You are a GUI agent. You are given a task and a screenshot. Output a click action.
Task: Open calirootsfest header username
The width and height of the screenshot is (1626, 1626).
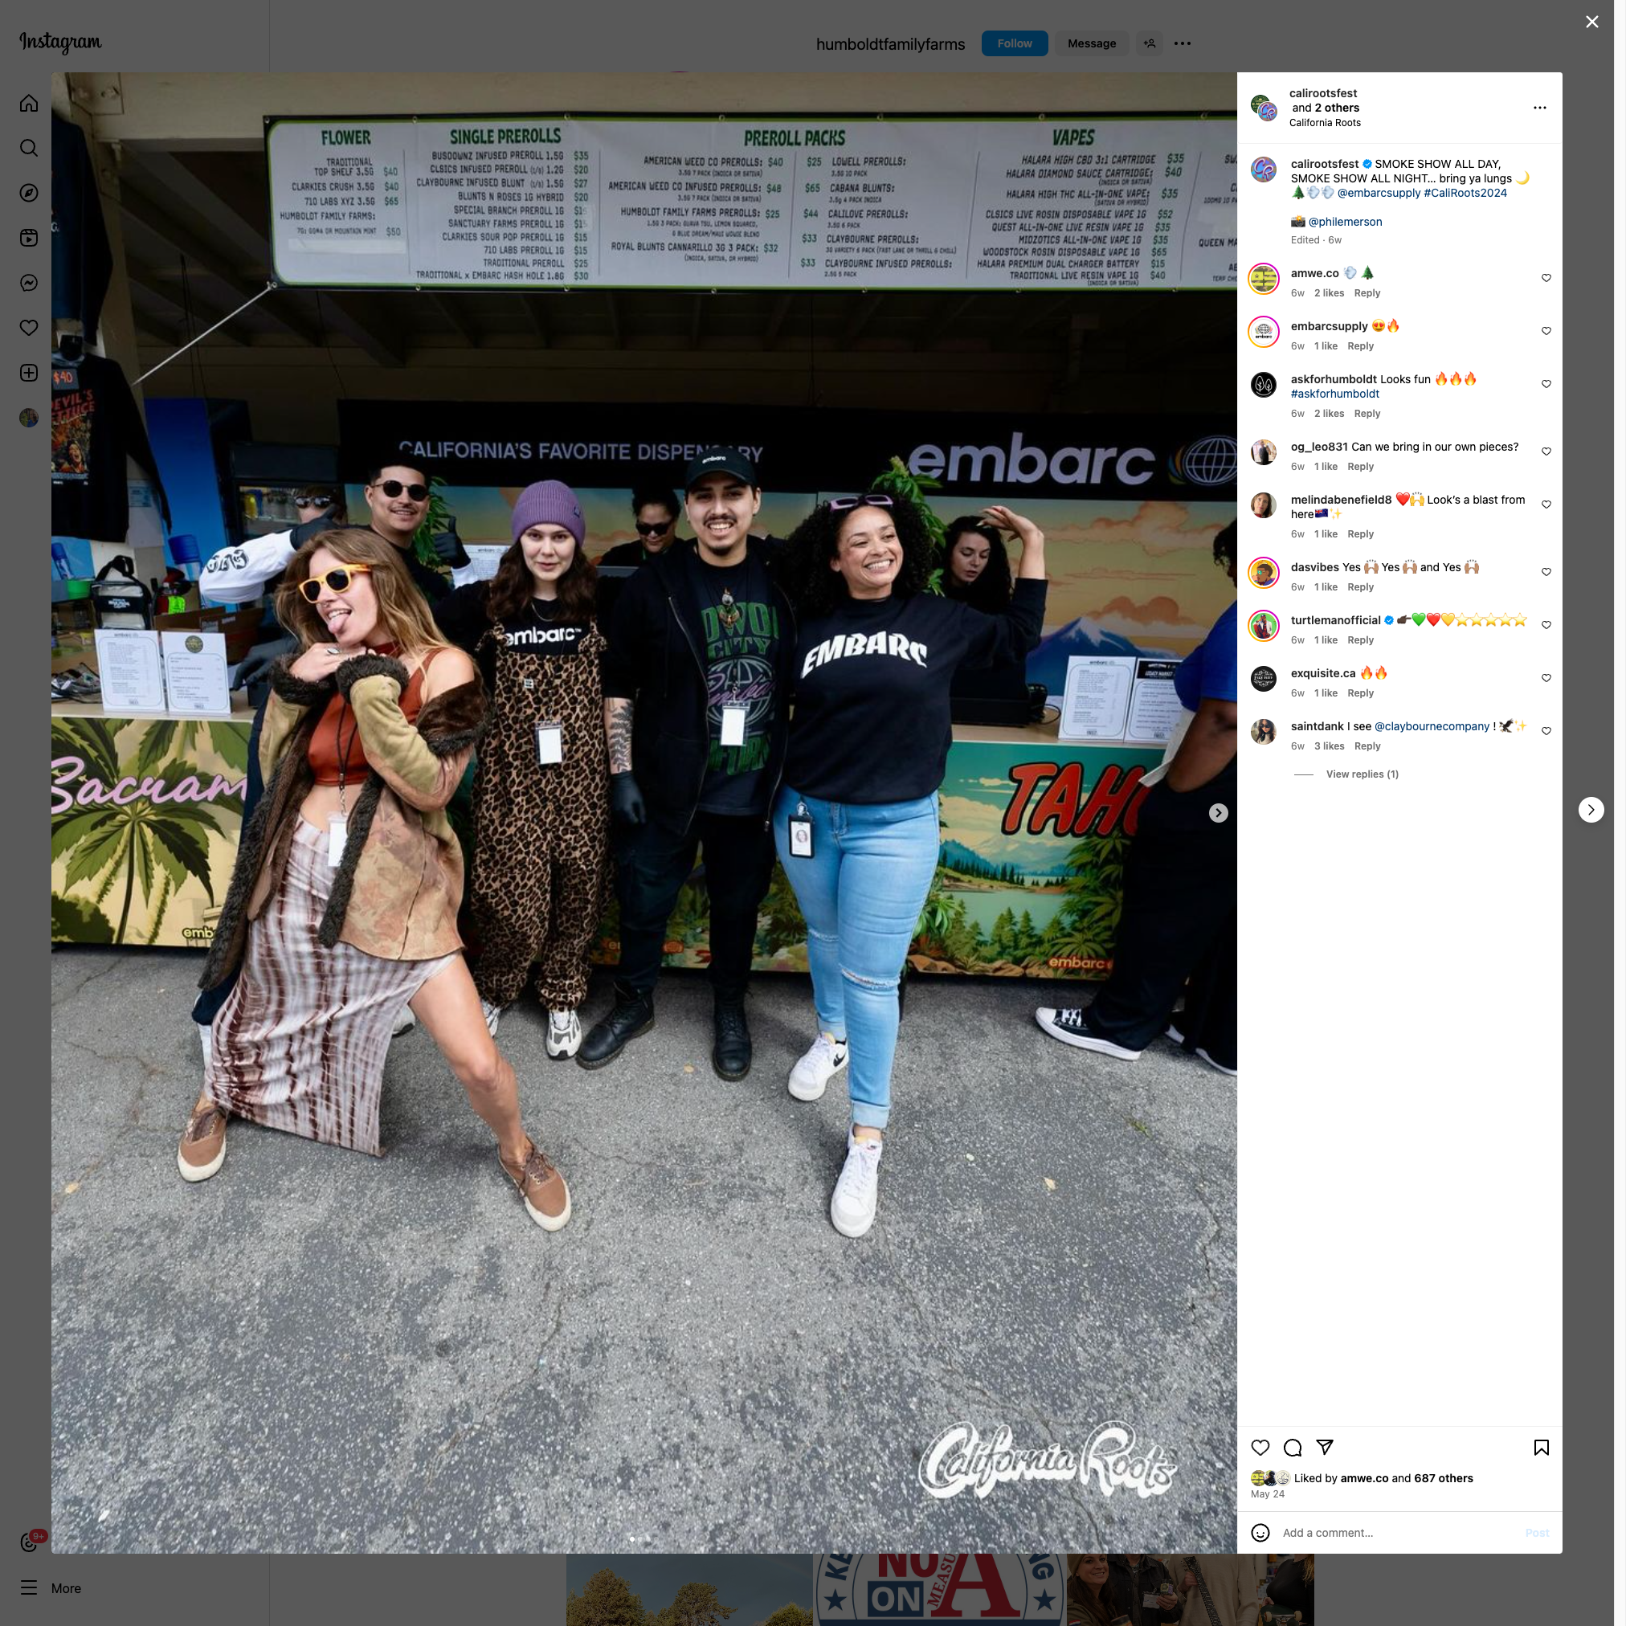tap(1323, 93)
